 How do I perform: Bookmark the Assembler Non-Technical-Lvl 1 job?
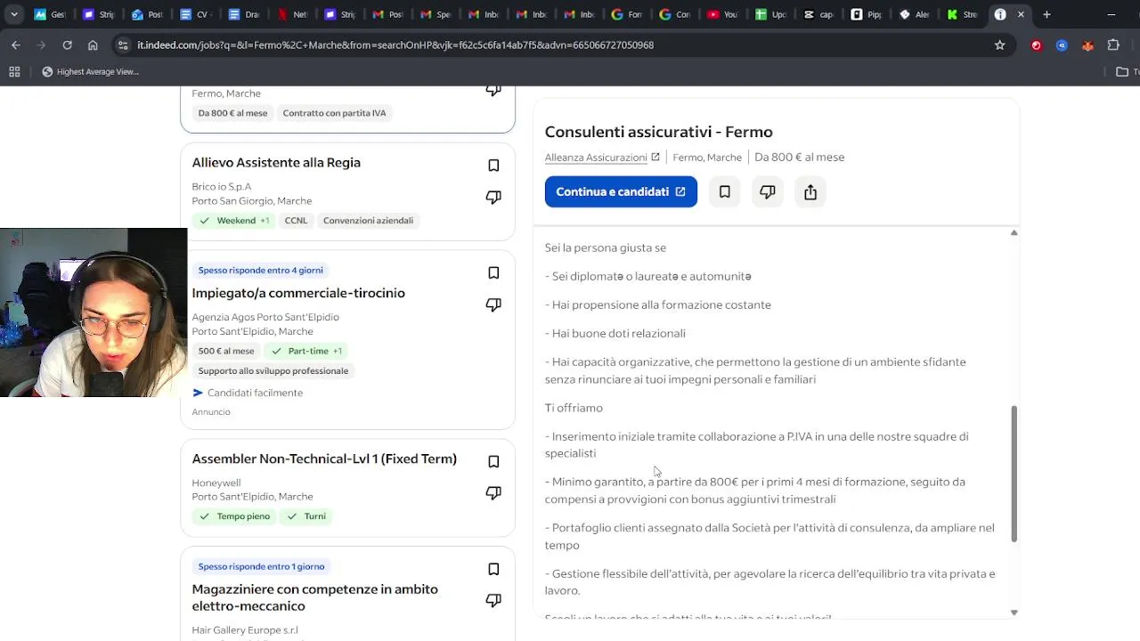click(493, 461)
